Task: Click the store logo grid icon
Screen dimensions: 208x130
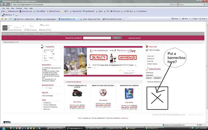Action: [5, 28]
